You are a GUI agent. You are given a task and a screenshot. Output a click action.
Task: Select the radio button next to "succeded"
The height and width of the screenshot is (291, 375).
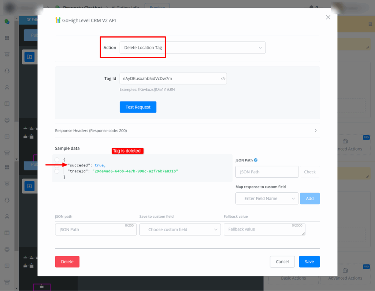pyautogui.click(x=57, y=166)
